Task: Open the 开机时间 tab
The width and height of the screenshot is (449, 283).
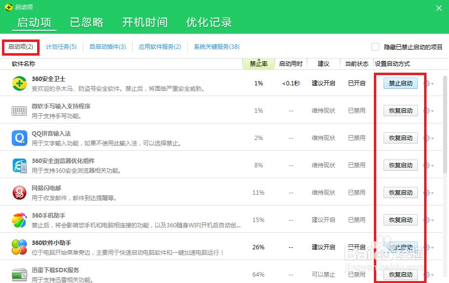Action: 145,22
